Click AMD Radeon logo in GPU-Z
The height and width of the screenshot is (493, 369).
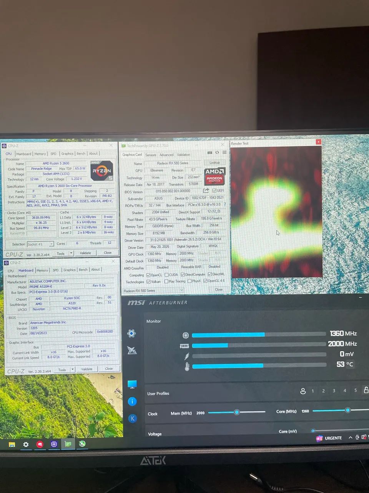[x=214, y=176]
